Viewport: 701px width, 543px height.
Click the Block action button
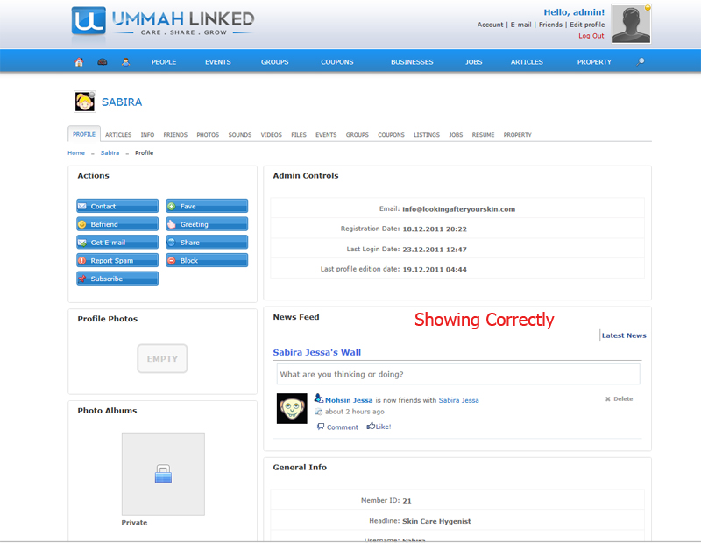[x=207, y=261]
